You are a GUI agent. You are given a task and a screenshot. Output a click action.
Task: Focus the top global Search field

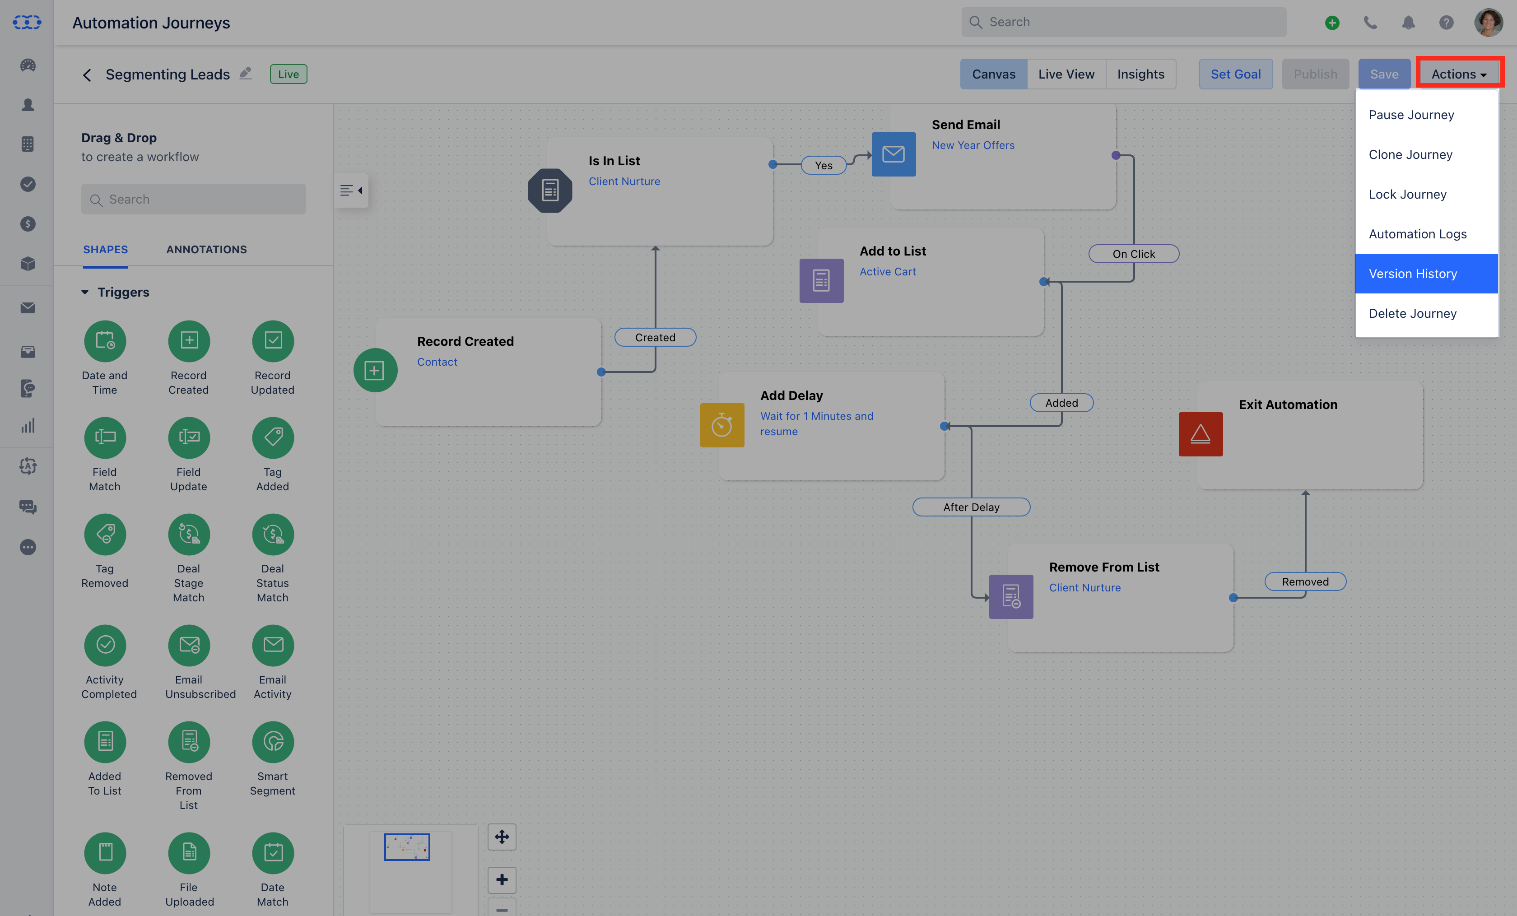coord(1124,22)
